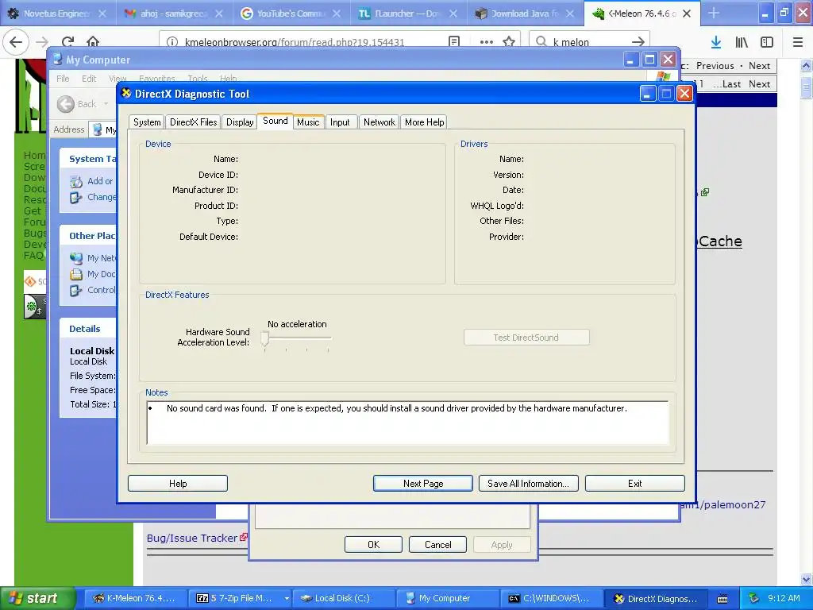Click the browser address bar URL

pyautogui.click(x=295, y=42)
